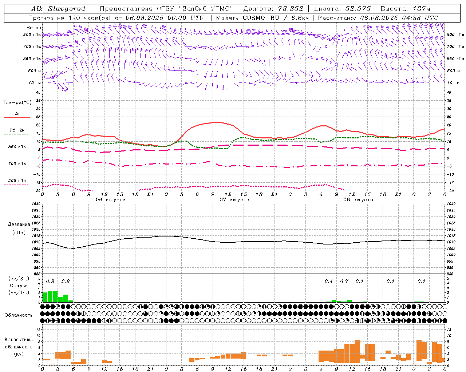Click the model name COSMO-RU / 6.6км
Image resolution: width=466 pixels, height=372 pixels.
click(x=276, y=18)
